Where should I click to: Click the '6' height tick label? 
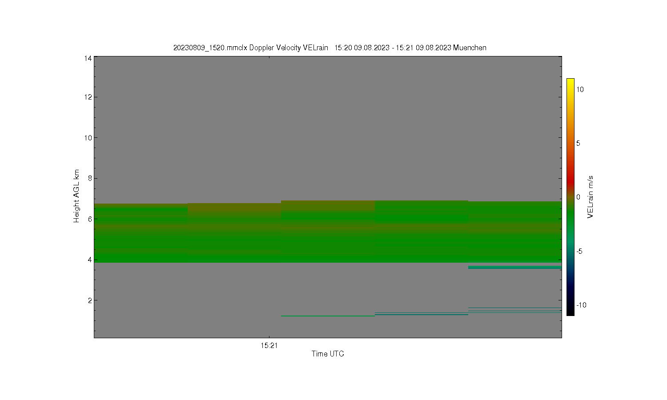90,219
